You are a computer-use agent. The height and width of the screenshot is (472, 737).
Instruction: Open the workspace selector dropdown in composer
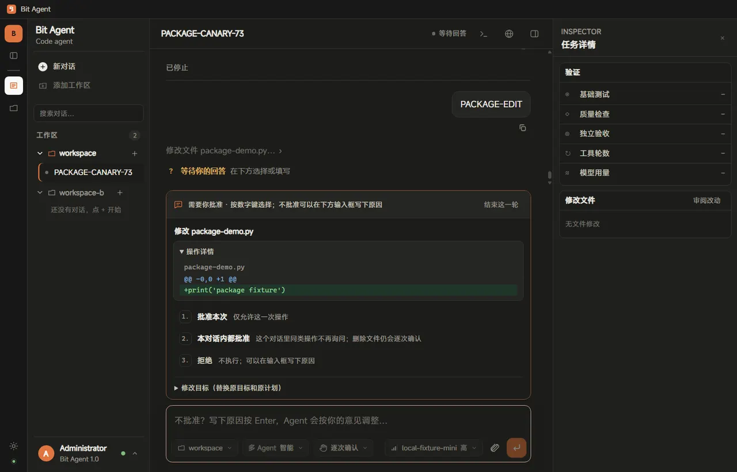tap(205, 448)
